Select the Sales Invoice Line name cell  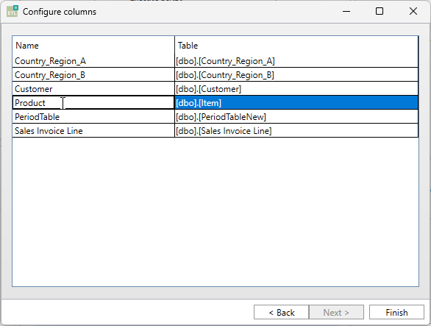point(93,131)
